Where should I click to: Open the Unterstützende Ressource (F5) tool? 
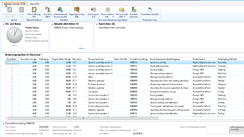60,10
